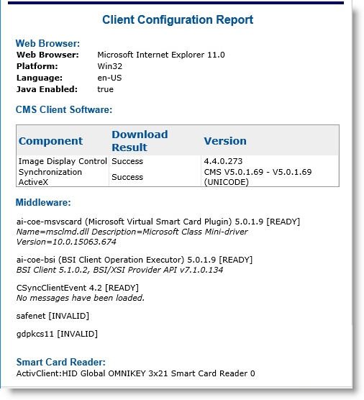Viewport: 364px width, 400px height.
Task: Click the 4.4.0.273 version cell
Action: (223, 161)
